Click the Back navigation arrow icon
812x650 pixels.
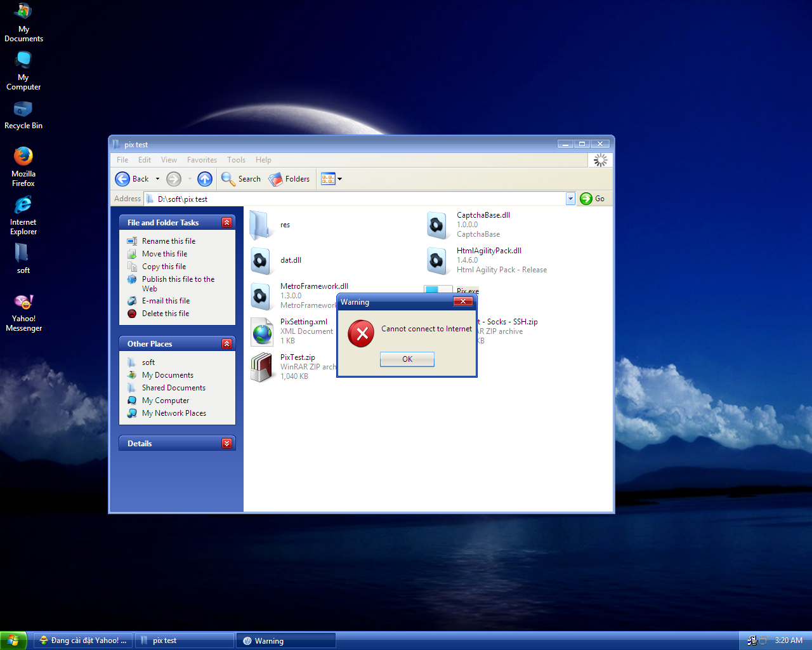tap(122, 179)
